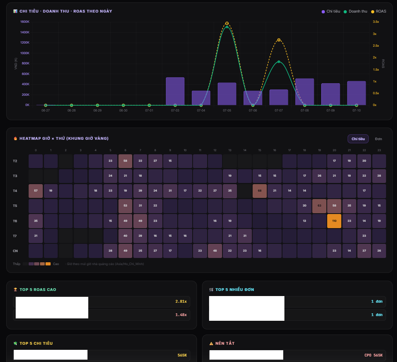Toggle the ROAS yellow legend series
397x362 pixels.
point(379,11)
